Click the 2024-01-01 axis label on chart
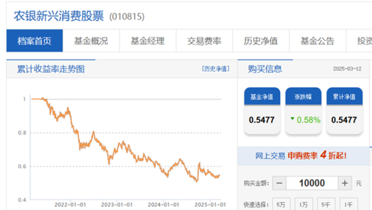The width and height of the screenshot is (372, 210). (163, 204)
